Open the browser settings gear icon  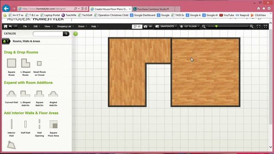(269, 9)
